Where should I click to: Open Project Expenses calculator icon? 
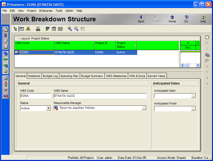(6, 78)
